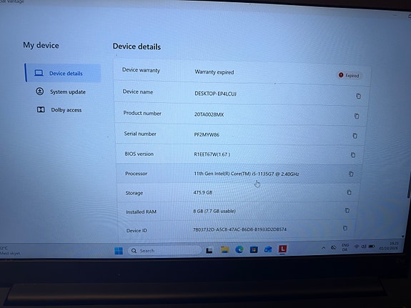Click the taskbar Search box
The height and width of the screenshot is (308, 411).
pyautogui.click(x=164, y=251)
